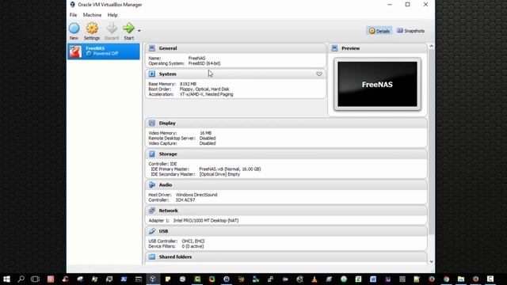This screenshot has height=285, width=507.
Task: Click the New virtual machine icon
Action: tap(74, 28)
